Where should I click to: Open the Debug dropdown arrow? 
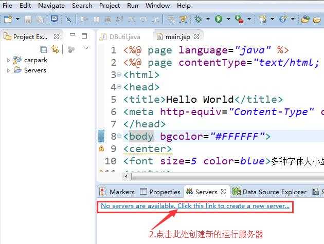pyautogui.click(x=208, y=19)
